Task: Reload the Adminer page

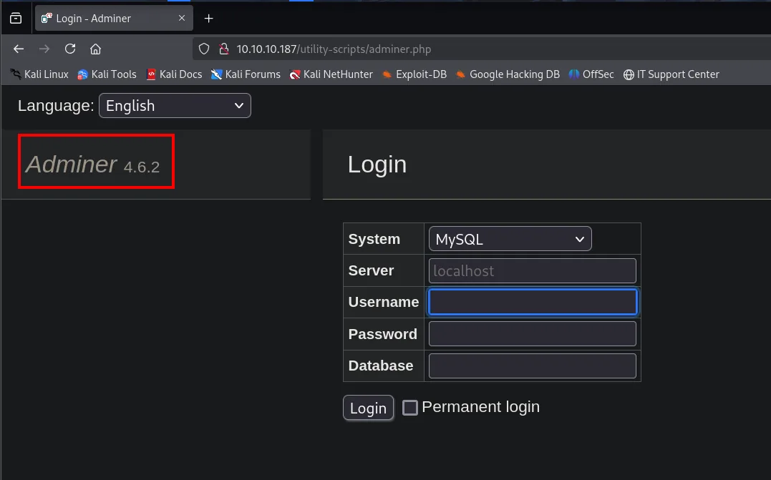Action: coord(70,49)
